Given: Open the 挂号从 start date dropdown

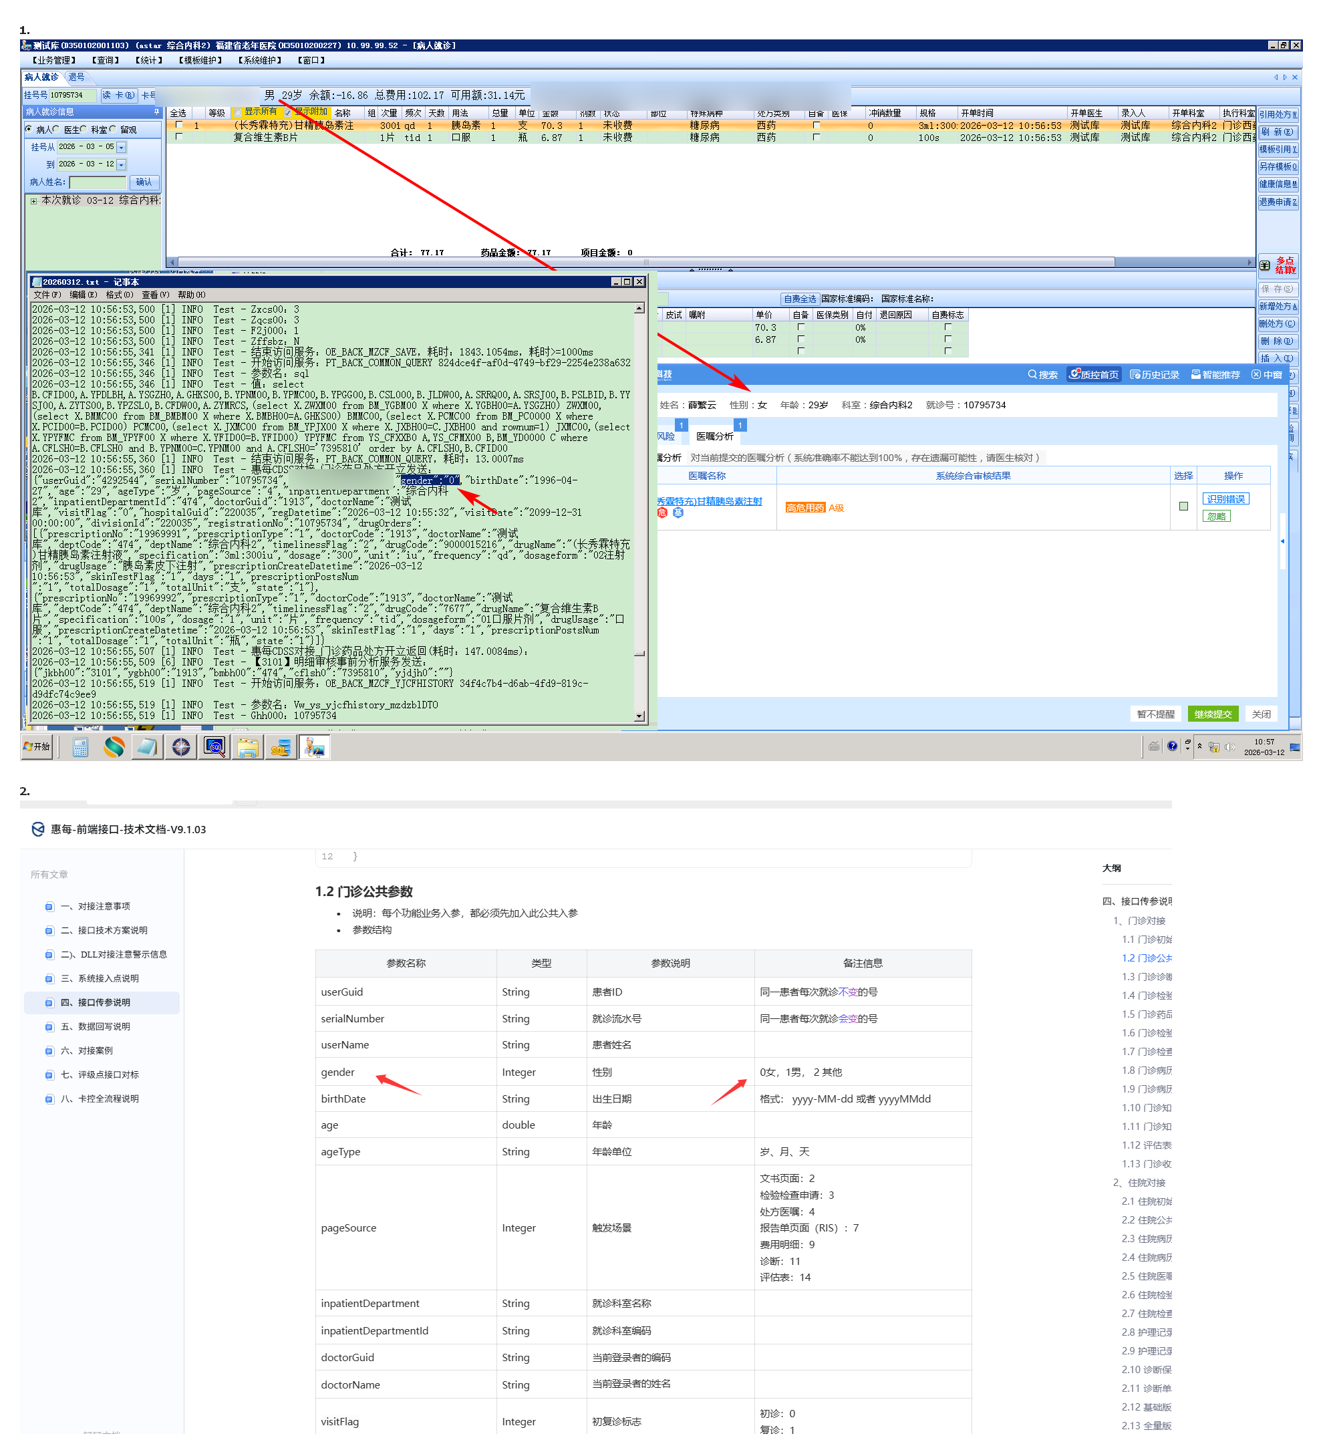Looking at the screenshot, I should pos(121,147).
